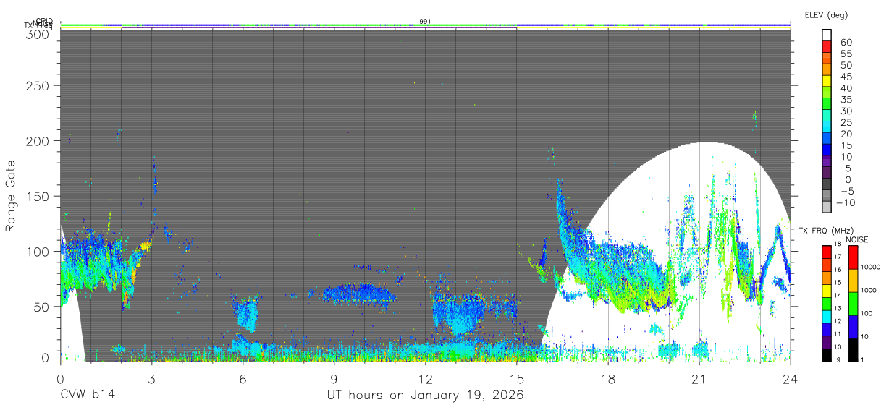Click the -5 label on the ELEV scale
The width and height of the screenshot is (889, 410).
pos(846,191)
